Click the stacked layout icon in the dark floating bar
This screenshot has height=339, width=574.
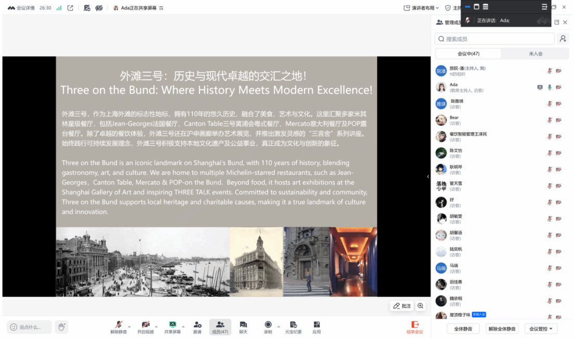[486, 7]
